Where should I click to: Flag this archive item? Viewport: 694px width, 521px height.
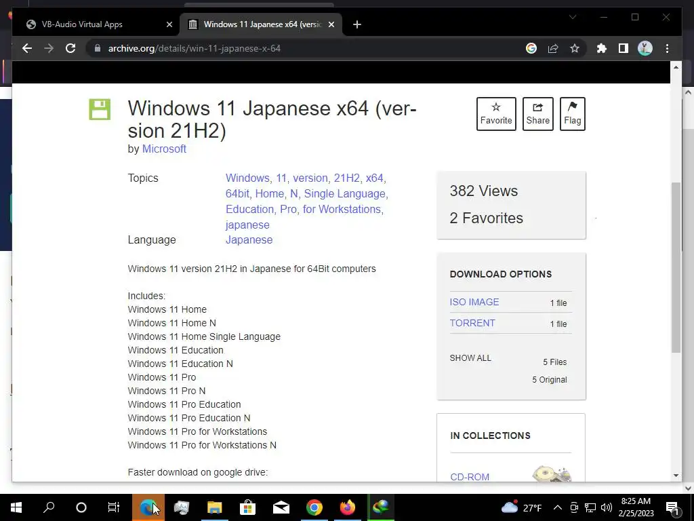572,114
